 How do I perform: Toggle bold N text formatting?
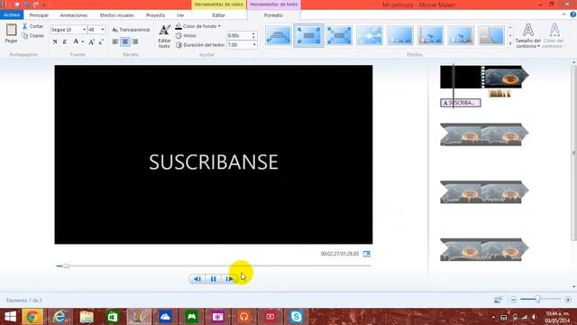[55, 42]
